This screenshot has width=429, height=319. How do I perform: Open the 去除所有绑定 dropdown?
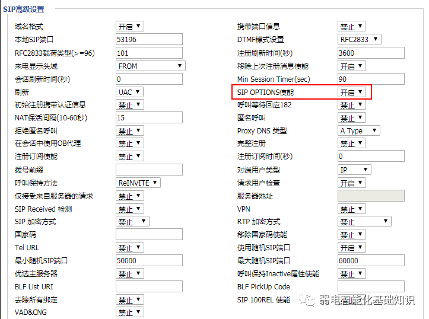(130, 299)
